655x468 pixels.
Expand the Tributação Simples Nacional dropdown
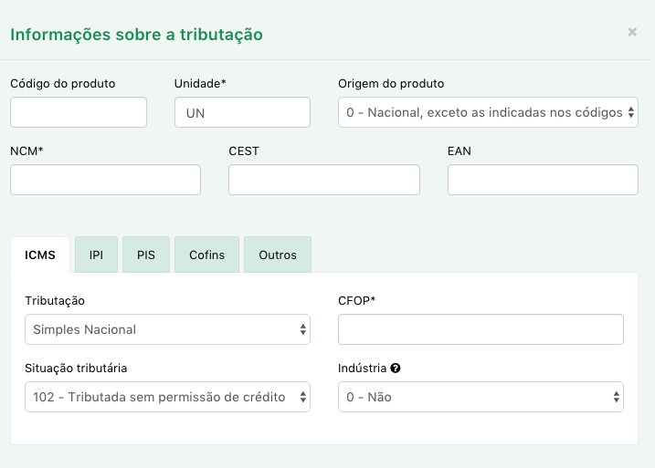click(x=167, y=329)
